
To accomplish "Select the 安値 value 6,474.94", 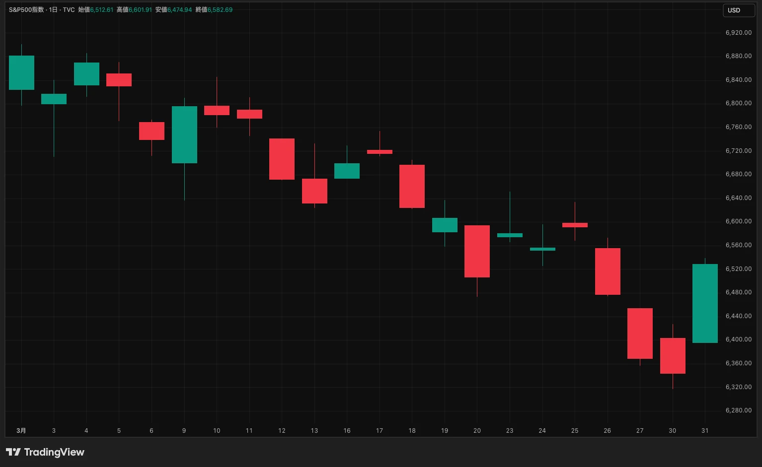I will tap(179, 10).
